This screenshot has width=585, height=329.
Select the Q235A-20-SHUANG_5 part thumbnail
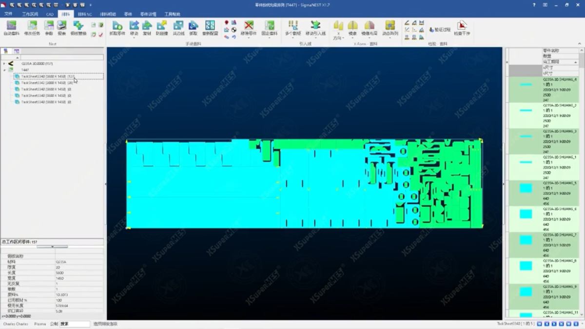tap(526, 188)
